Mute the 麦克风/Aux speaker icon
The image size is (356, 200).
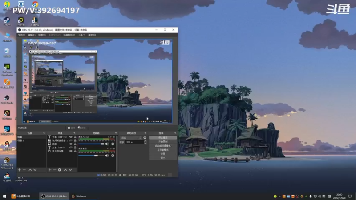(107, 144)
